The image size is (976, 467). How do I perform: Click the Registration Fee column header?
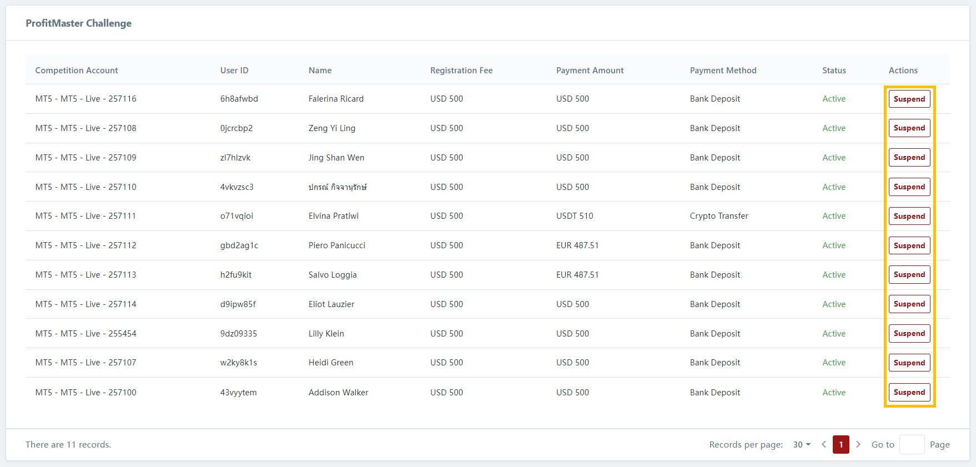click(461, 71)
